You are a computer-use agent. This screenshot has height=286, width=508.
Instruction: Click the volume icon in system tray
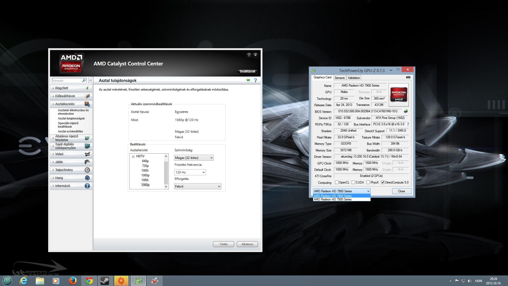470,281
